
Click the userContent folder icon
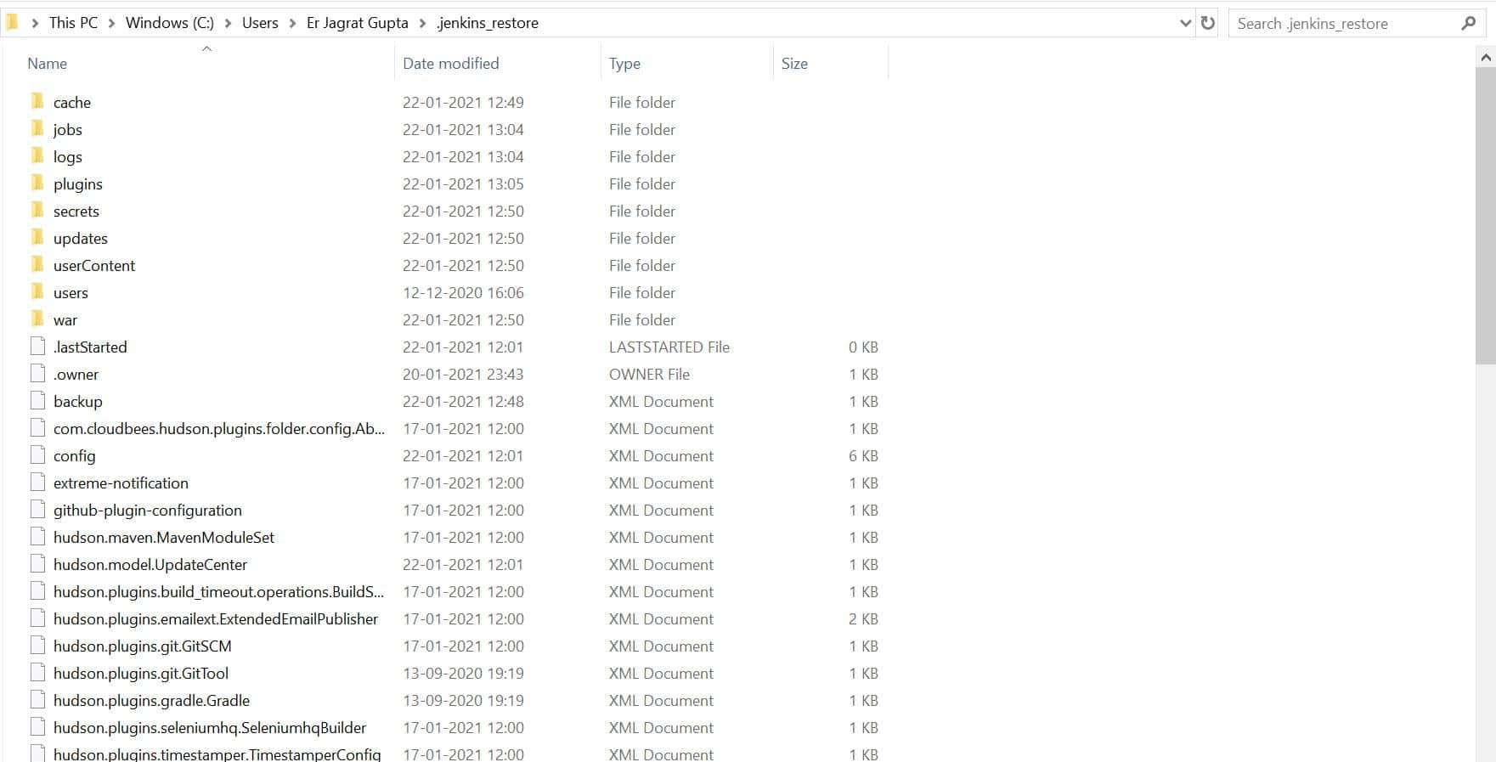[37, 265]
